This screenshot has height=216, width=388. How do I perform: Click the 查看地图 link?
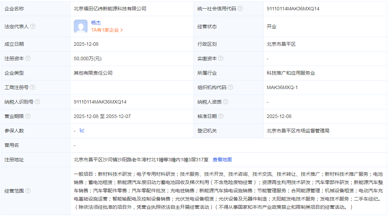[222, 160]
